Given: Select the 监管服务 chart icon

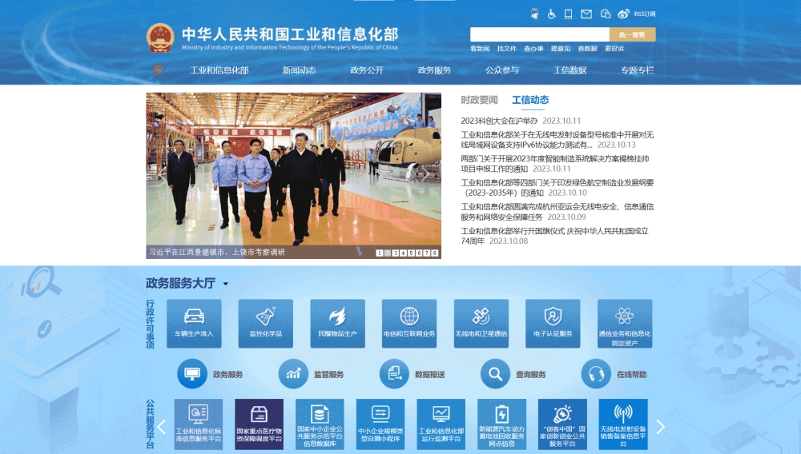Looking at the screenshot, I should pyautogui.click(x=293, y=374).
